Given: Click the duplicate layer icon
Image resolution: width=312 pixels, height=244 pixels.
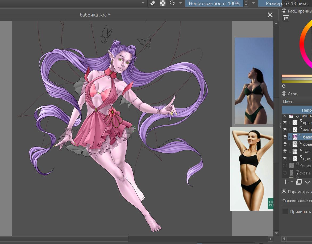Looking at the screenshot, I should point(299,182).
